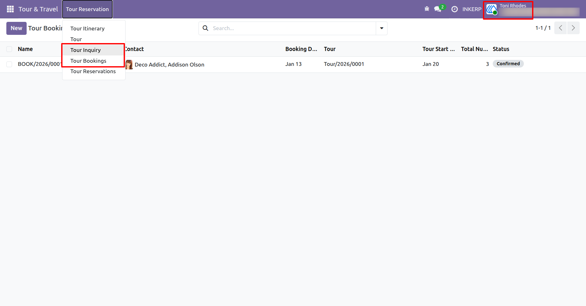Click the Tour/2026/0001 cell

click(344, 64)
